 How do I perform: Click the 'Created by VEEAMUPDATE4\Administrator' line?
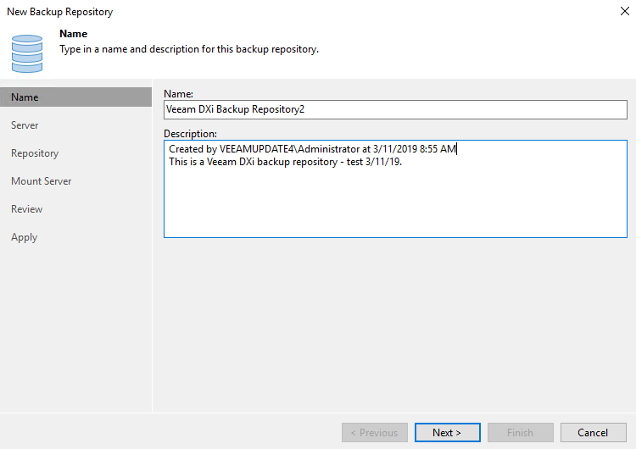coord(312,149)
